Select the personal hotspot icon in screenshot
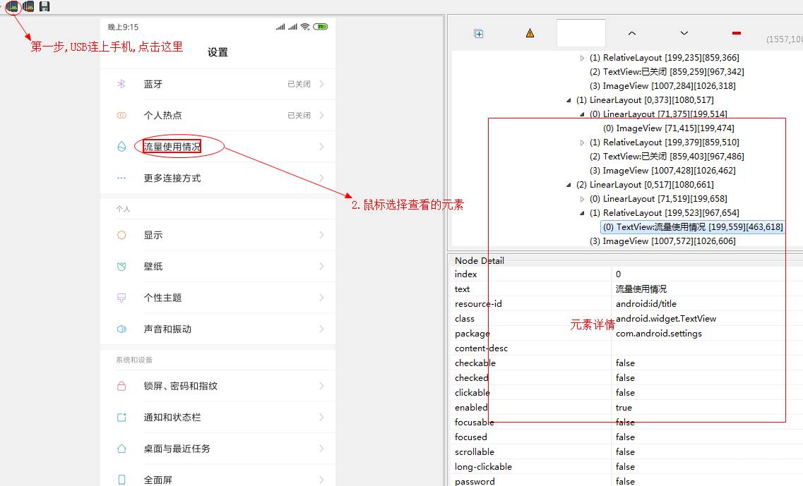Image resolution: width=803 pixels, height=486 pixels. click(121, 116)
